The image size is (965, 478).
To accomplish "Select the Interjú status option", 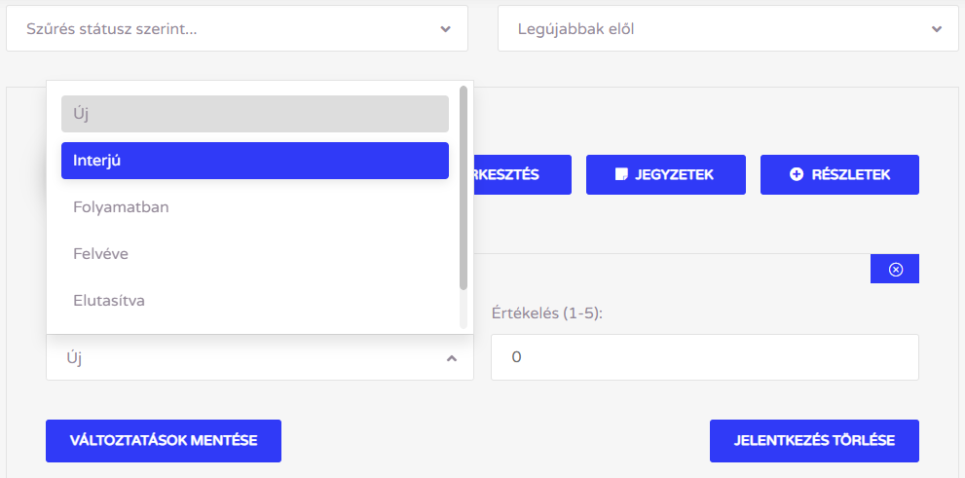I will (254, 161).
